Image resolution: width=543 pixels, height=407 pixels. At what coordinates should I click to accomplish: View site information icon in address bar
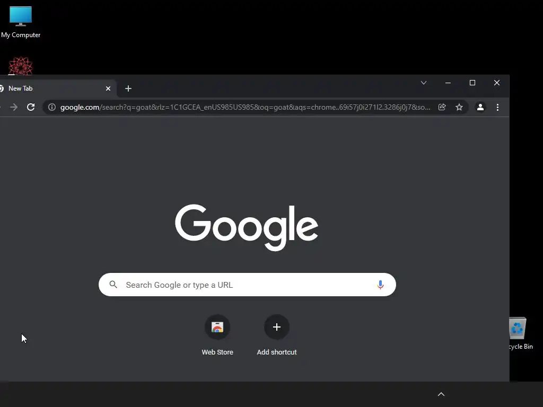click(x=52, y=107)
